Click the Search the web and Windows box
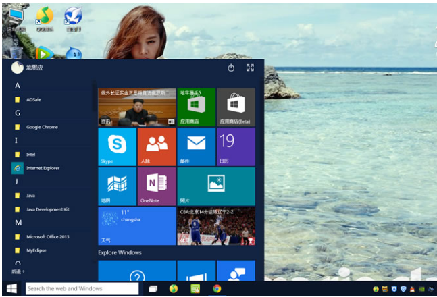Screen dimensions: 437x297 pyautogui.click(x=81, y=288)
